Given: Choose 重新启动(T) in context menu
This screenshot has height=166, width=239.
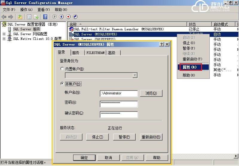Looking at the screenshot, I should (193, 59).
